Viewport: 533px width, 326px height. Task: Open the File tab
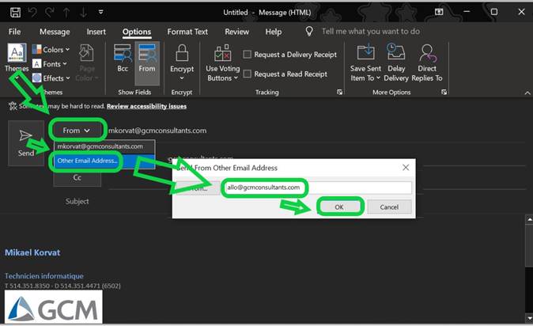(x=14, y=32)
